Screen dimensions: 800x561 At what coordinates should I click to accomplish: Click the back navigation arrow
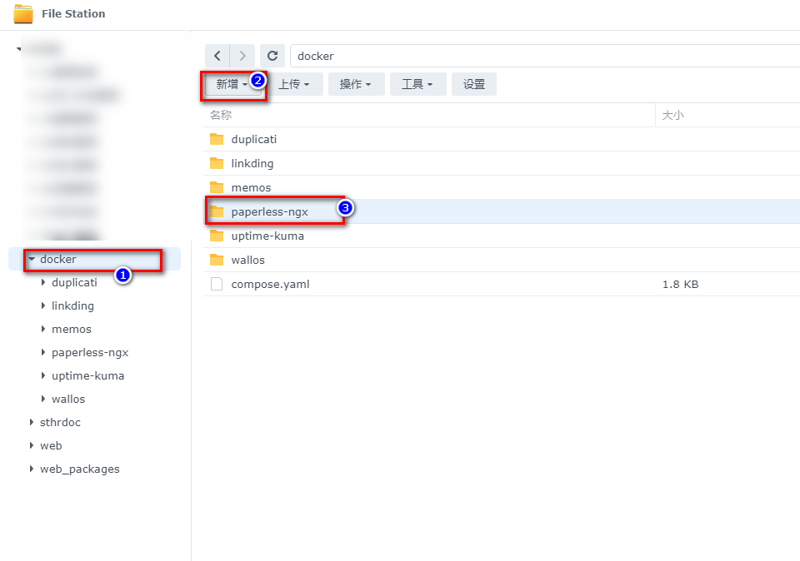point(217,56)
